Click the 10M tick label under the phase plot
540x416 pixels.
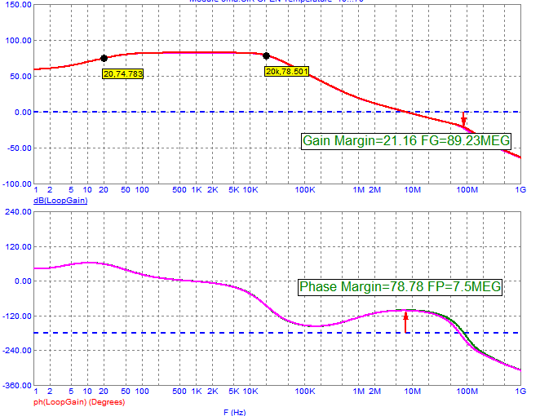pyautogui.click(x=412, y=392)
